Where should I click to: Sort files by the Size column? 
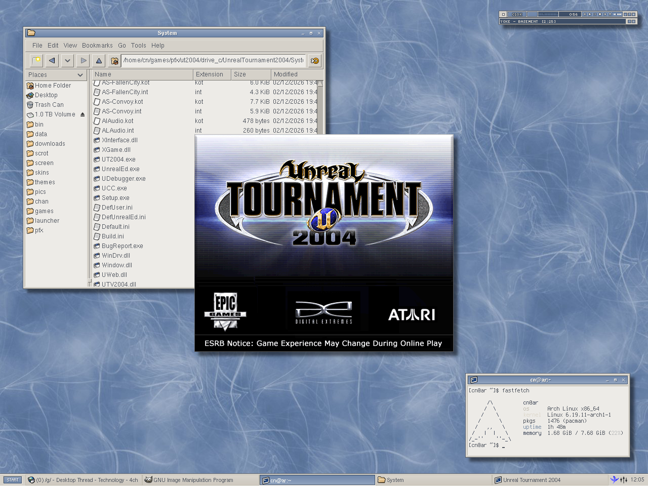tap(251, 74)
